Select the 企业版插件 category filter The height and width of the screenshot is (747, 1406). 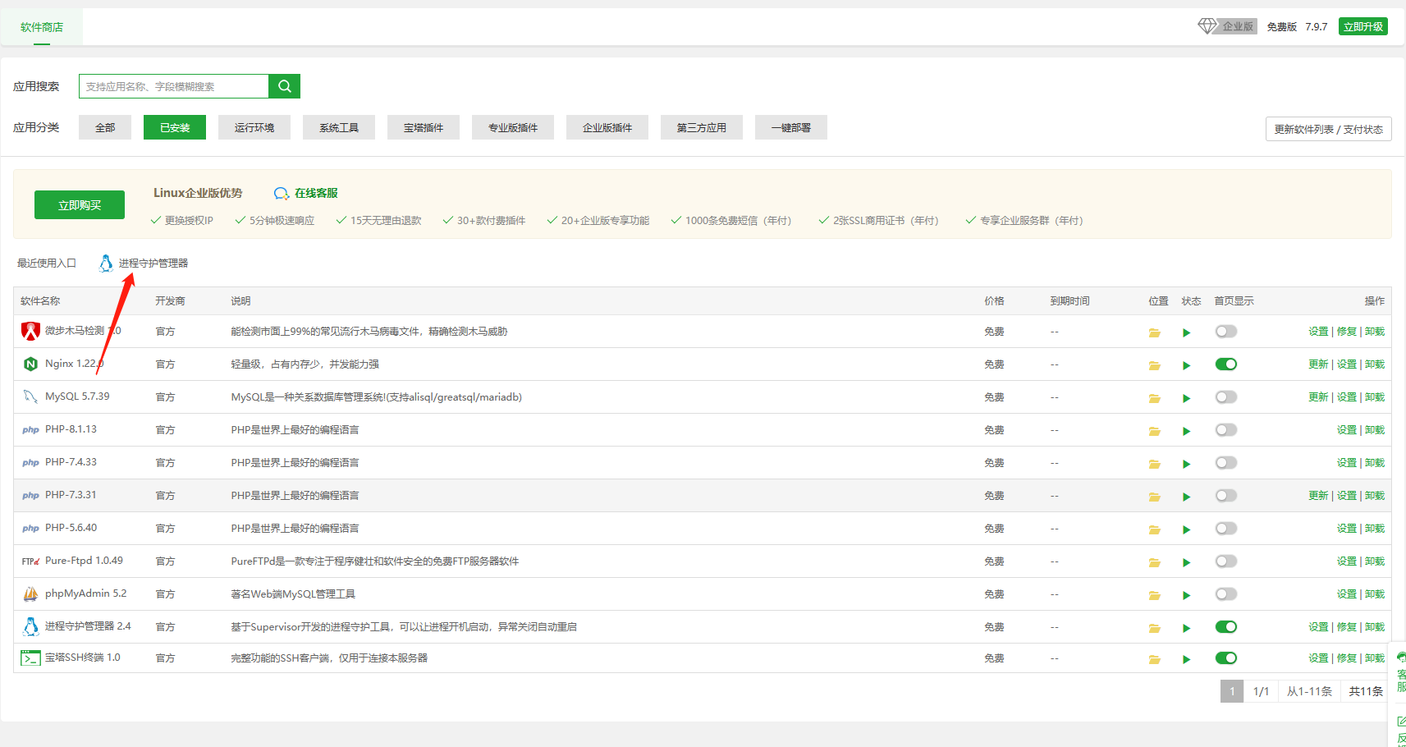point(607,127)
